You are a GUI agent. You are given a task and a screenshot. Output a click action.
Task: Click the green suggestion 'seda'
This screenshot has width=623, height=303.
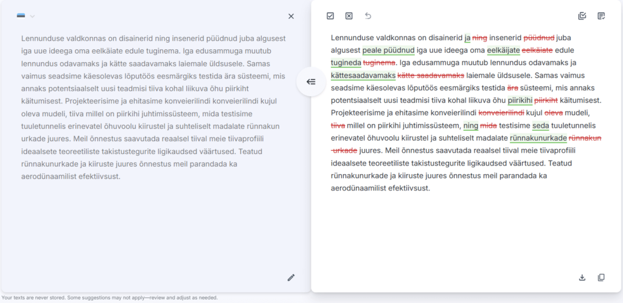[540, 126]
